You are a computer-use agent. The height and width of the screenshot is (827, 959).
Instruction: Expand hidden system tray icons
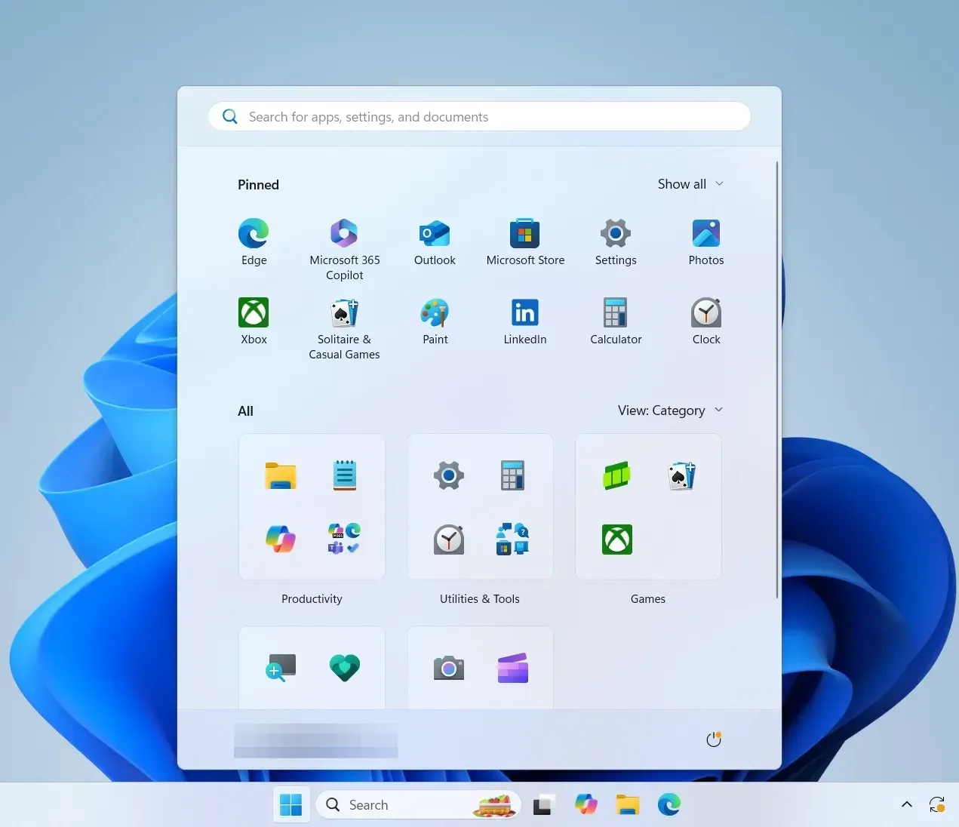tap(906, 804)
